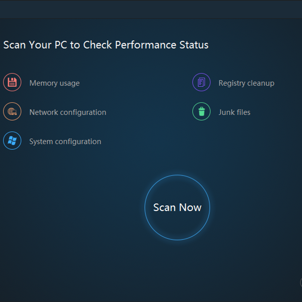Viewport: 302px width, 302px height.
Task: Click the word "Status" ending the heading
Action: [194, 45]
